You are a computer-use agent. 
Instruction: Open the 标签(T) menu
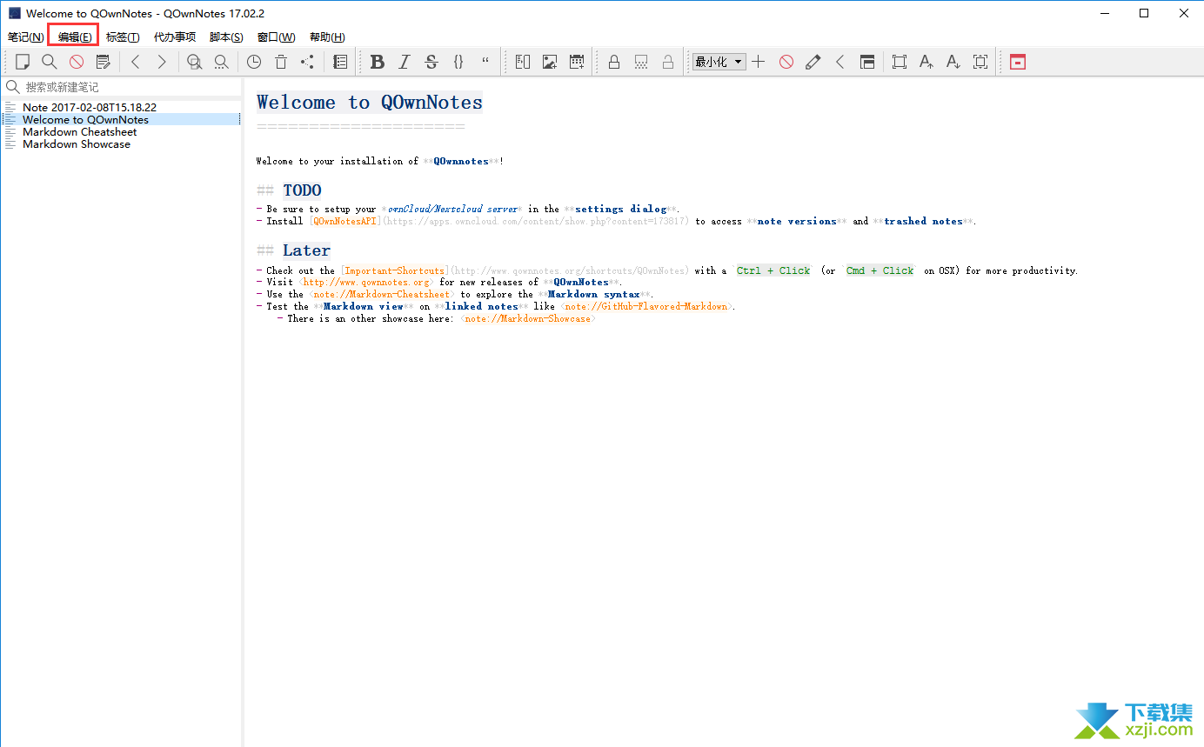point(123,37)
